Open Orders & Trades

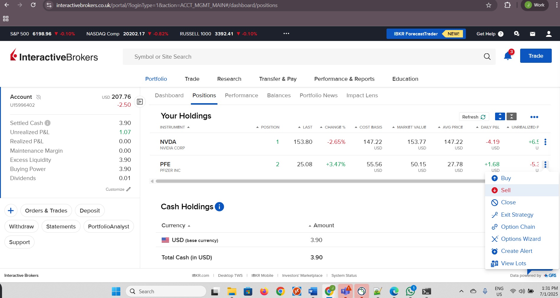click(46, 210)
